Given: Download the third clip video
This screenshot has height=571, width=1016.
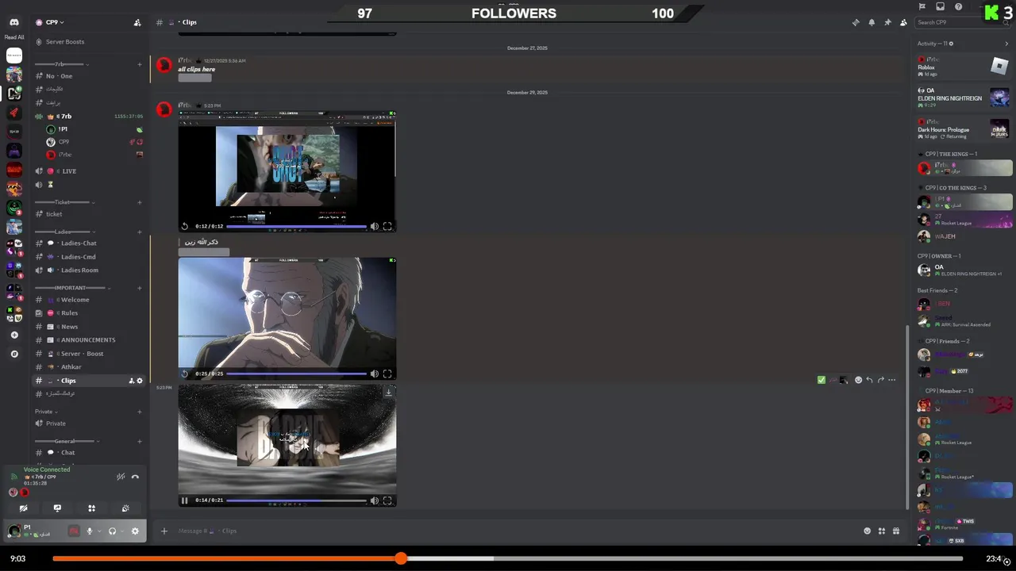Looking at the screenshot, I should (388, 392).
